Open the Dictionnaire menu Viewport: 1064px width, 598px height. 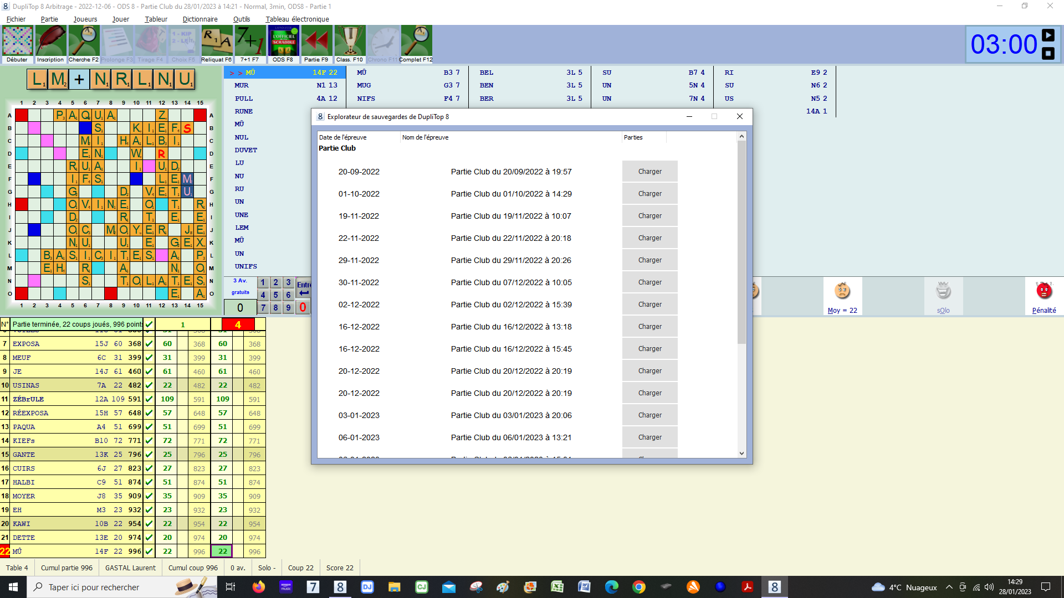click(199, 19)
